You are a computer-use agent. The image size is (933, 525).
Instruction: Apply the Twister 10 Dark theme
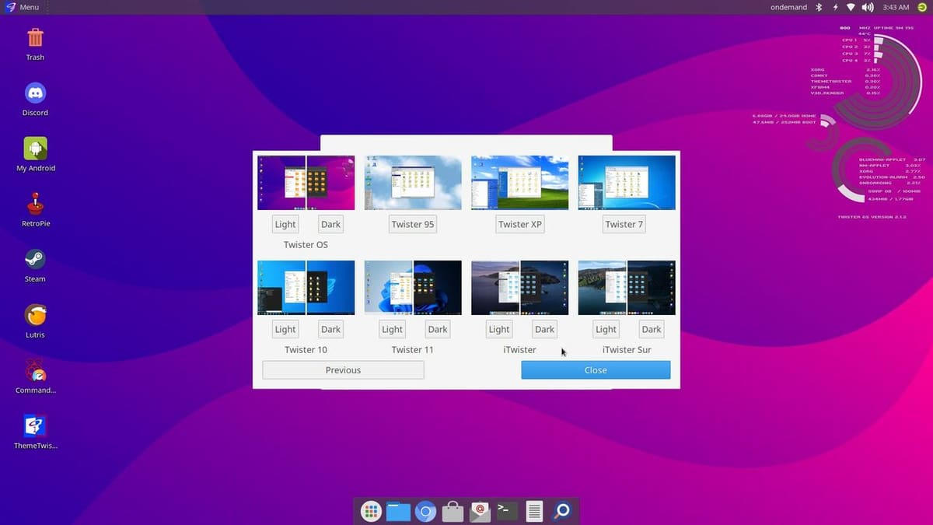330,329
